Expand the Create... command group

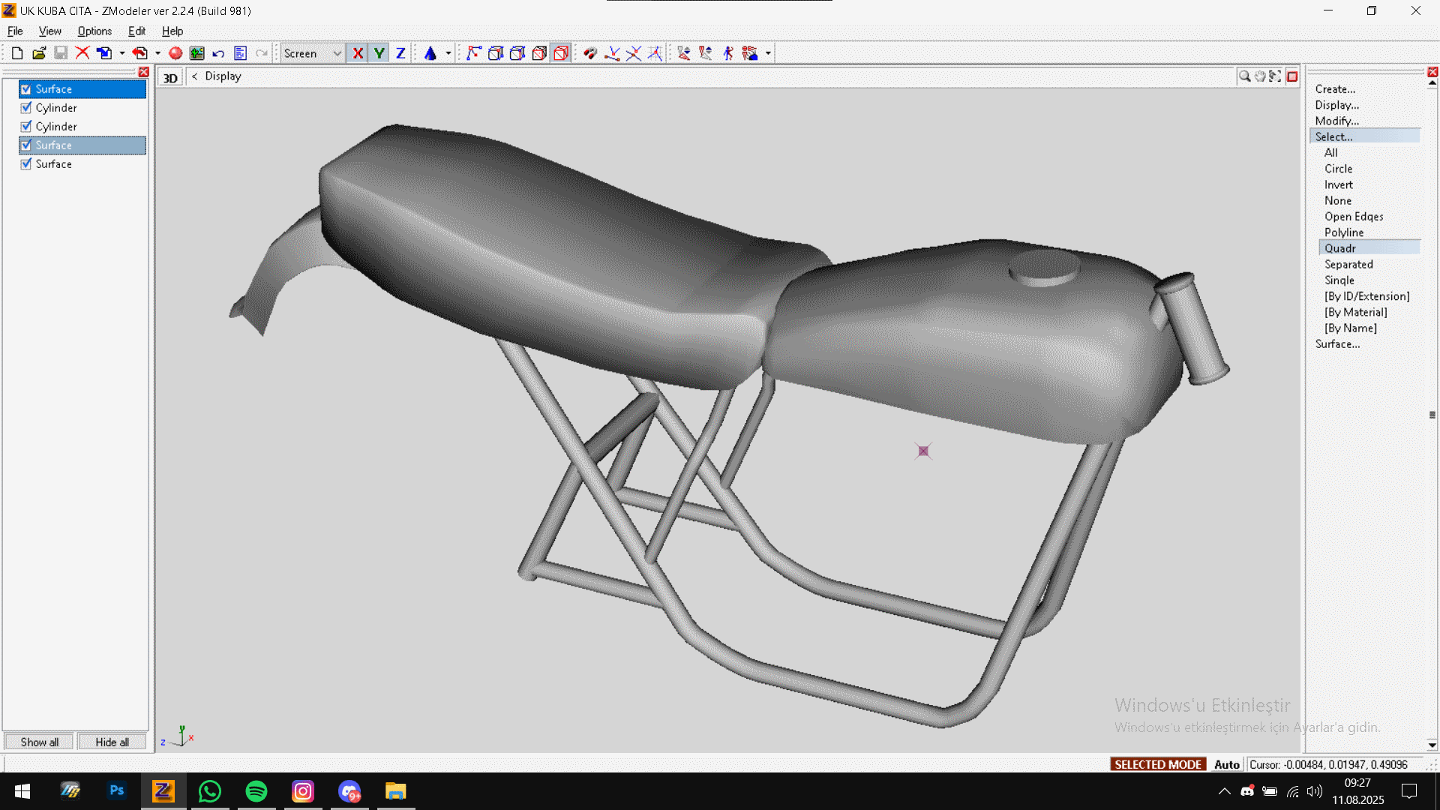pyautogui.click(x=1334, y=89)
